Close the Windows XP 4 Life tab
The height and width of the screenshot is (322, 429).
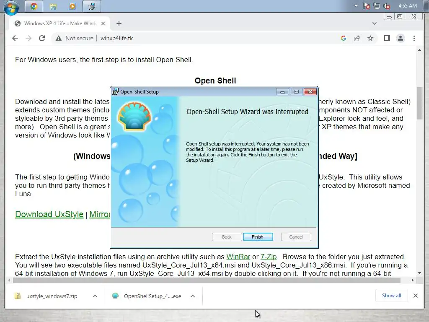[x=103, y=23]
